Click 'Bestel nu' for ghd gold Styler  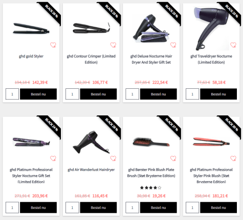[38, 94]
